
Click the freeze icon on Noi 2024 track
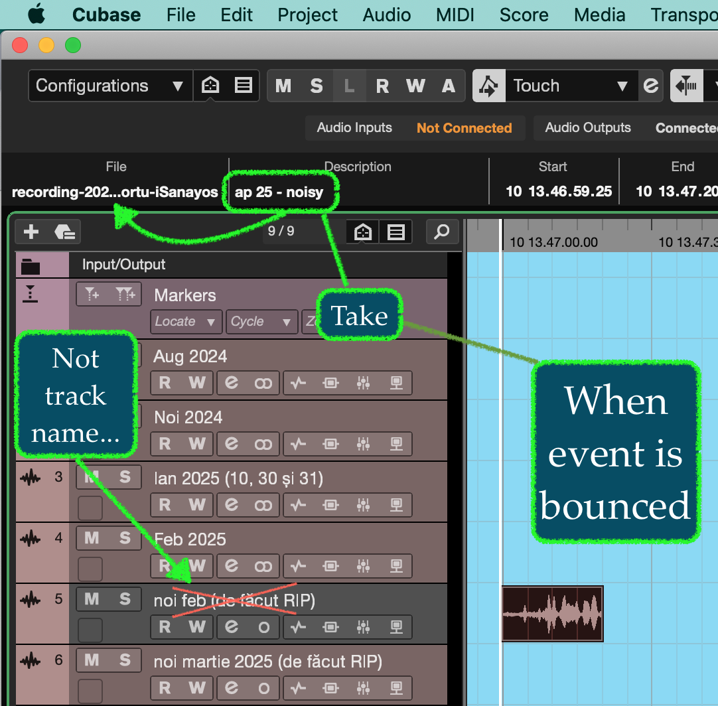tap(330, 444)
